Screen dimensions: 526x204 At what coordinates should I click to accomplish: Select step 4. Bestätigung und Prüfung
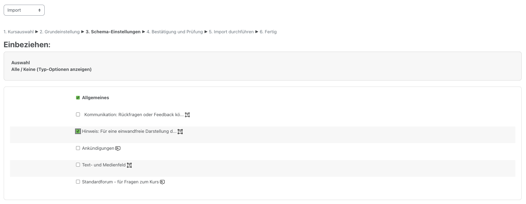click(x=175, y=32)
